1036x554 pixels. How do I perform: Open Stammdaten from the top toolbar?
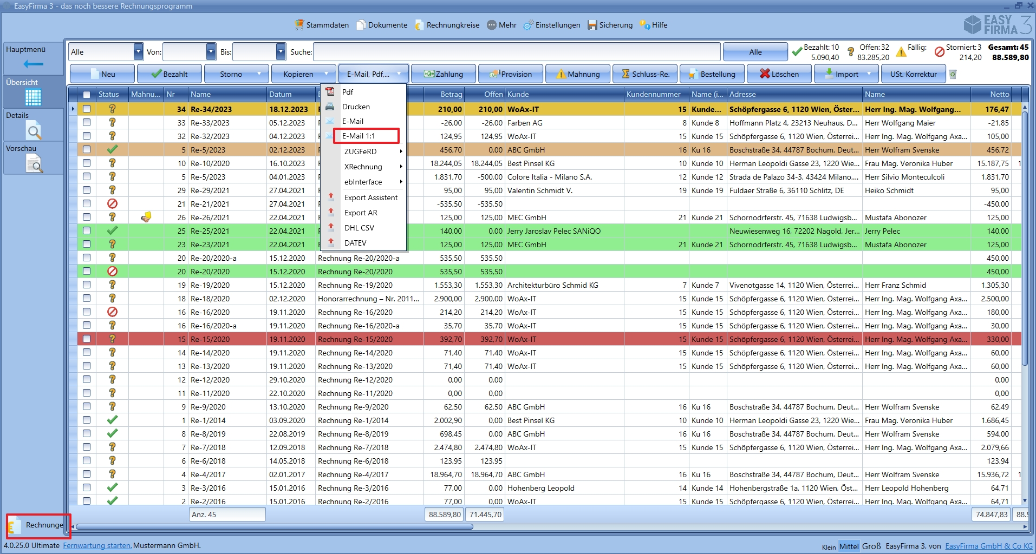(x=322, y=25)
